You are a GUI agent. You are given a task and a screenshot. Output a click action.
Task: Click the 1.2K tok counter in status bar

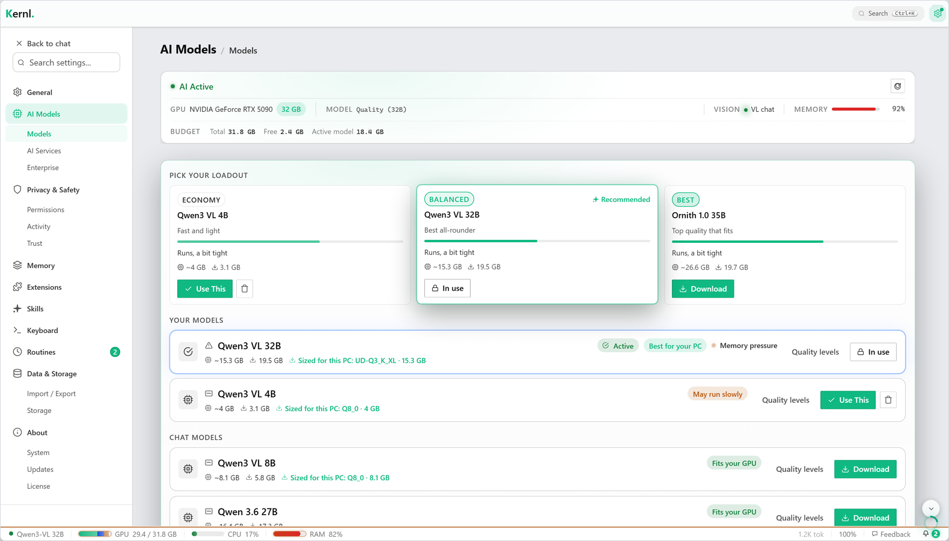coord(811,534)
